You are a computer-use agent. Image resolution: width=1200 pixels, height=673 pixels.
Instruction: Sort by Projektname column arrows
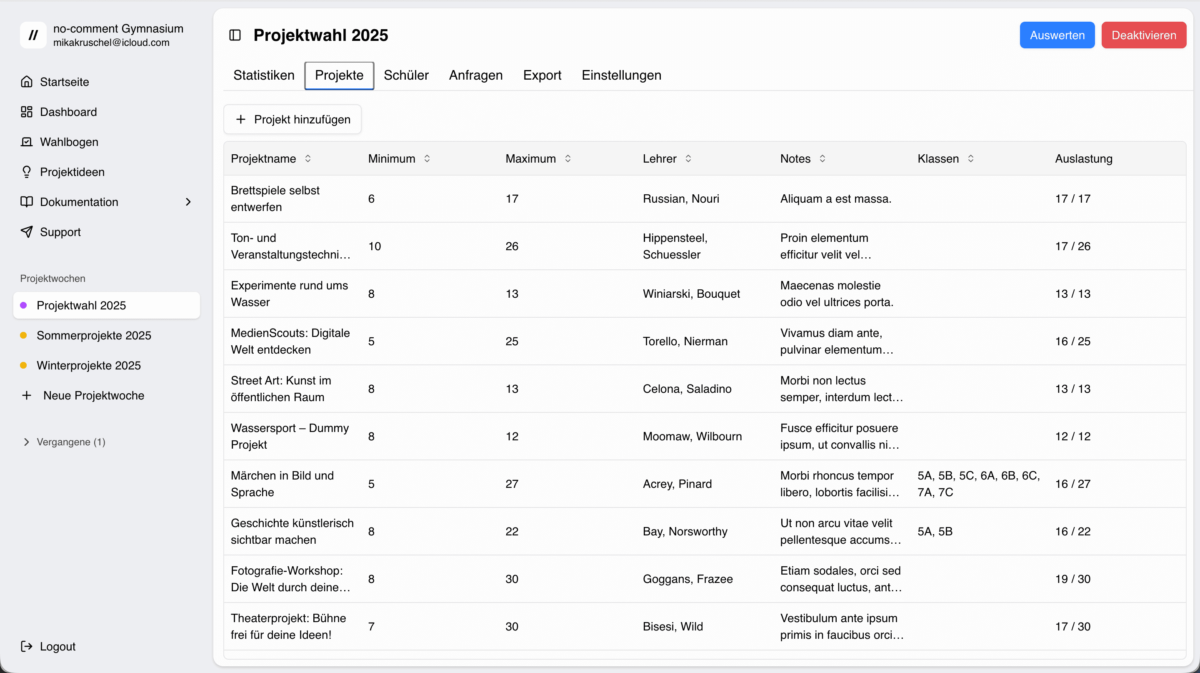pos(308,158)
